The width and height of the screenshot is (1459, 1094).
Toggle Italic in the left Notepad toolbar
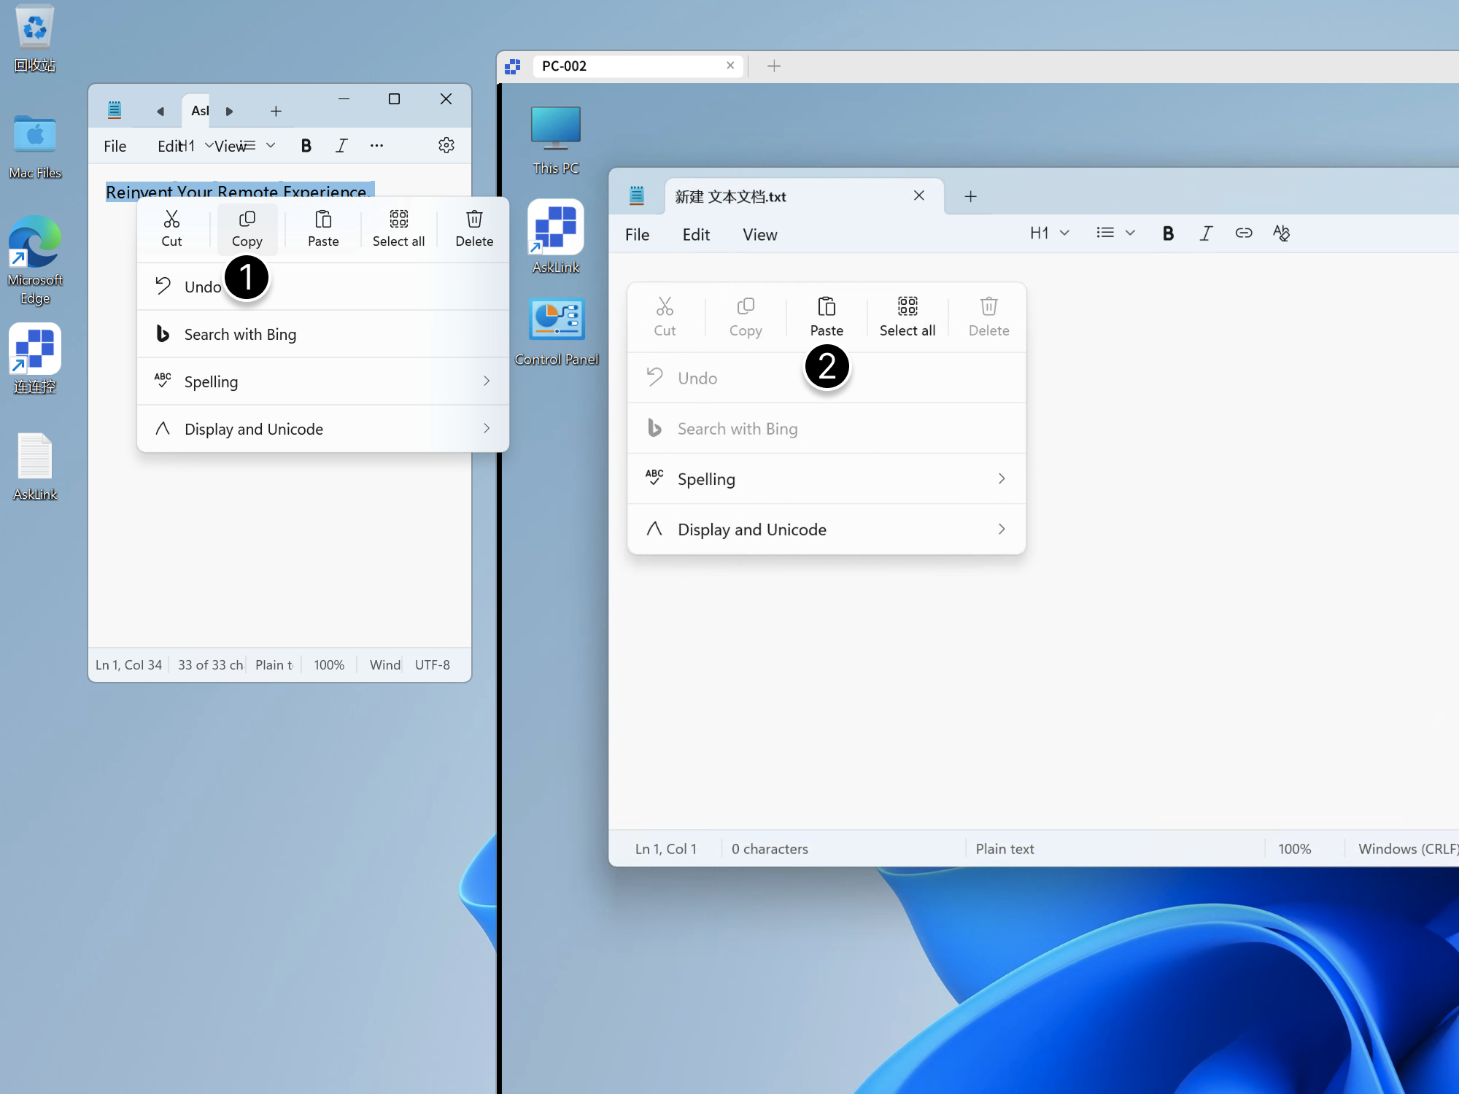(x=341, y=145)
